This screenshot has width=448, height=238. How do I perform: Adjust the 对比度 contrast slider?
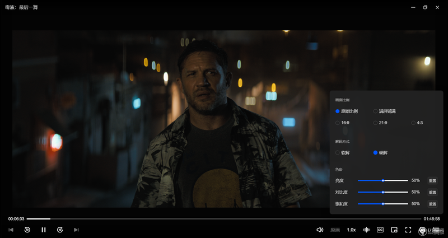coord(383,192)
